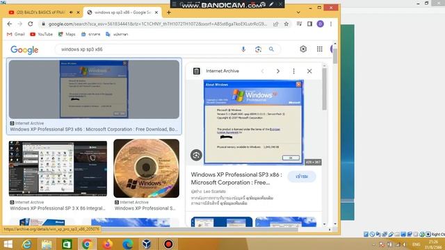Reload the page with the refresh icon
Viewport: 445px width, 250px height.
(31, 24)
